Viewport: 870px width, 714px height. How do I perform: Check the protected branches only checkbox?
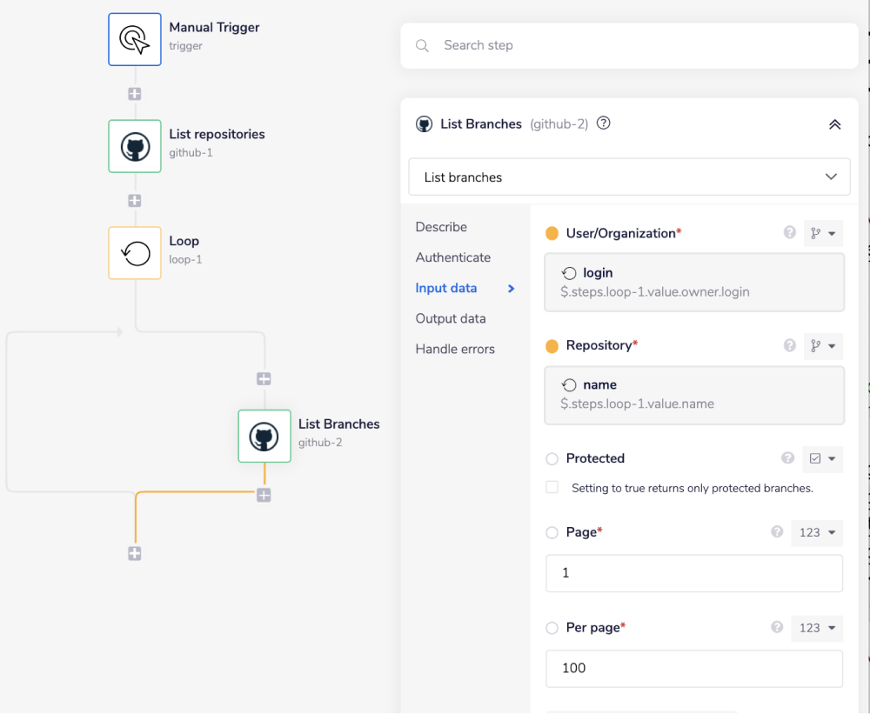click(552, 488)
